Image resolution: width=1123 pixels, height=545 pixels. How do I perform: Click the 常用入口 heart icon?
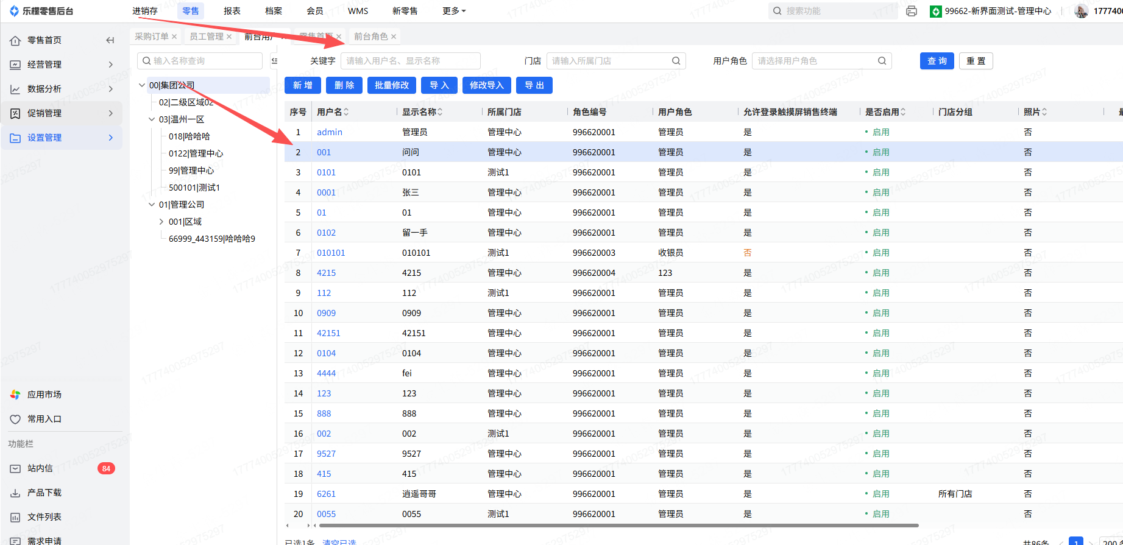(15, 419)
